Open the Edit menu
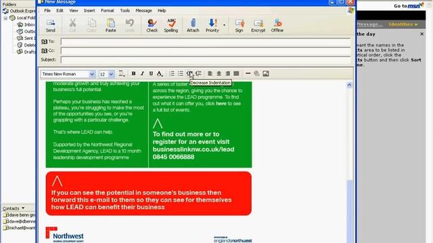 coord(60,11)
